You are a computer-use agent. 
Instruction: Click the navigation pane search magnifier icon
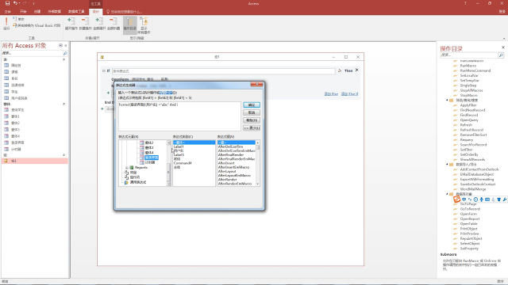[65, 53]
